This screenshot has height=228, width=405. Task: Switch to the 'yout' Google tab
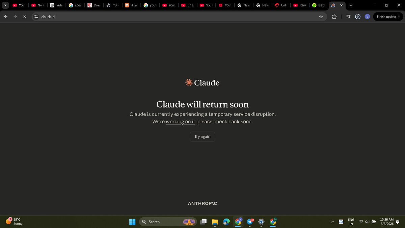pyautogui.click(x=150, y=5)
